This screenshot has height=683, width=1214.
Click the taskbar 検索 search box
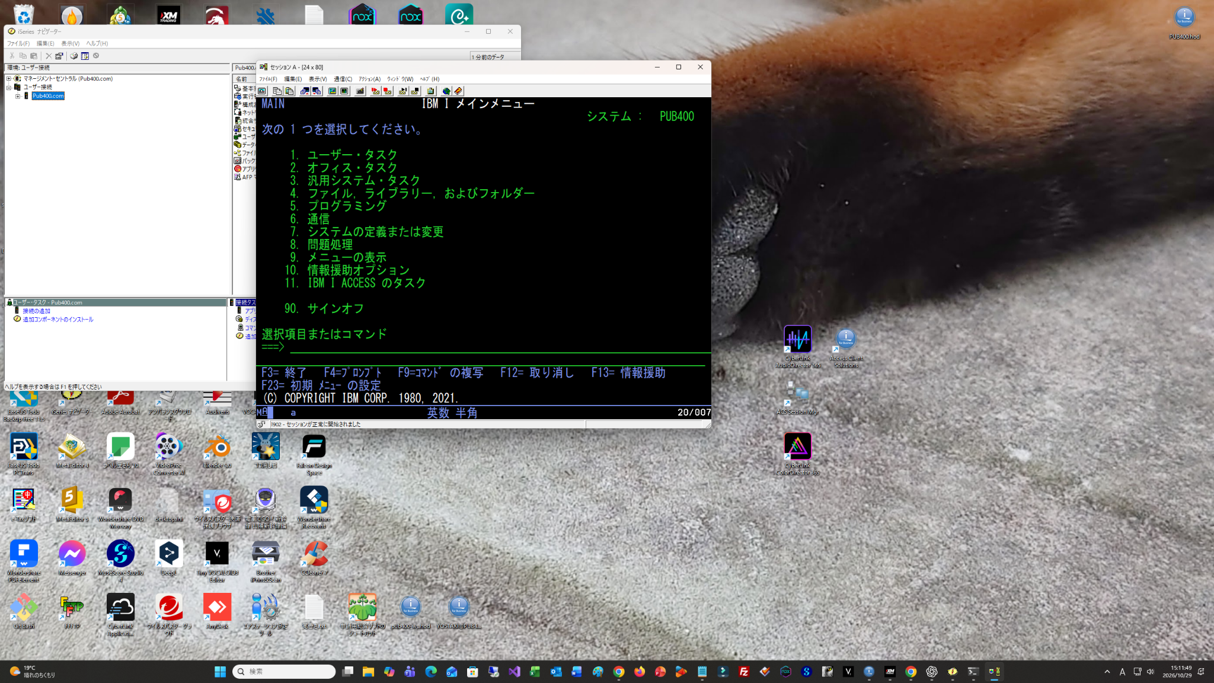pyautogui.click(x=284, y=671)
